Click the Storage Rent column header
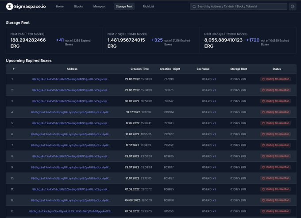Viewport: 301px width, 218px height. click(x=239, y=69)
